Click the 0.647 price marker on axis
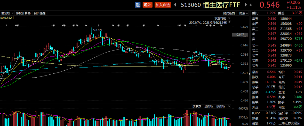 [x=240, y=35]
